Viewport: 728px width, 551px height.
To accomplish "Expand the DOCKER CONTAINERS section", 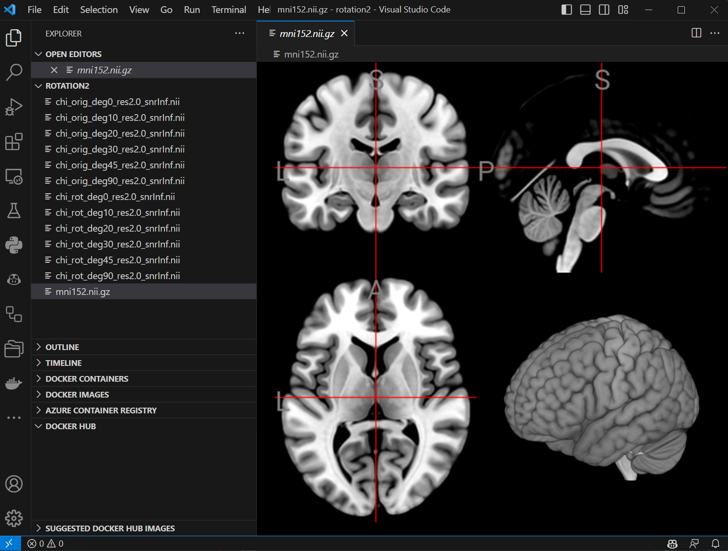I will (x=87, y=379).
